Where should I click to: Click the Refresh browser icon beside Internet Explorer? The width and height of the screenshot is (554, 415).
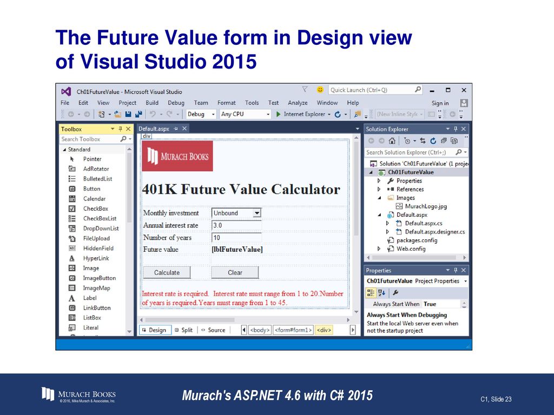click(x=338, y=114)
